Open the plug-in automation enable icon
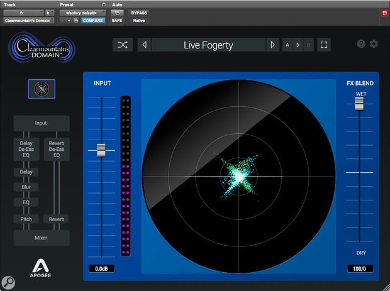The image size is (390, 291). (x=117, y=13)
